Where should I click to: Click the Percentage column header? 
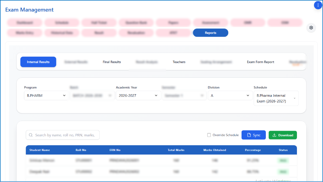pyautogui.click(x=253, y=150)
